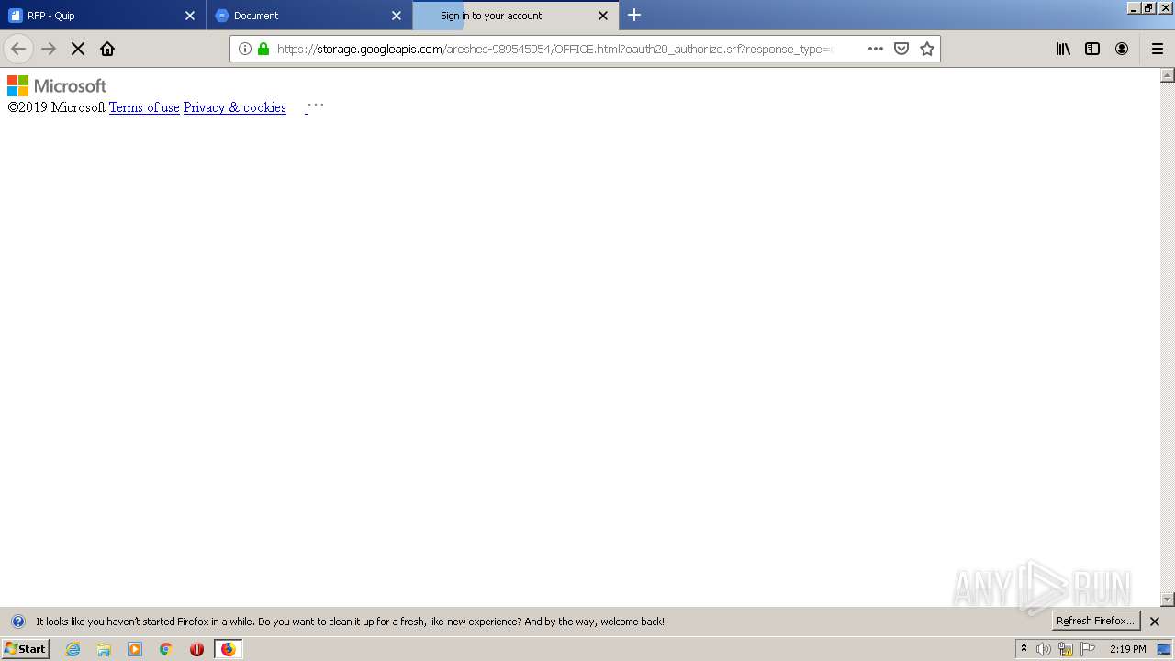Click the ellipsis after Privacy & cookies
The width and height of the screenshot is (1175, 661).
(315, 106)
